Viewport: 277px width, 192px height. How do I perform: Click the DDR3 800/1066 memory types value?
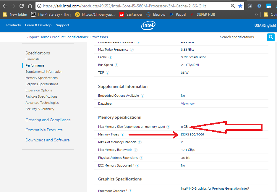tap(192, 135)
